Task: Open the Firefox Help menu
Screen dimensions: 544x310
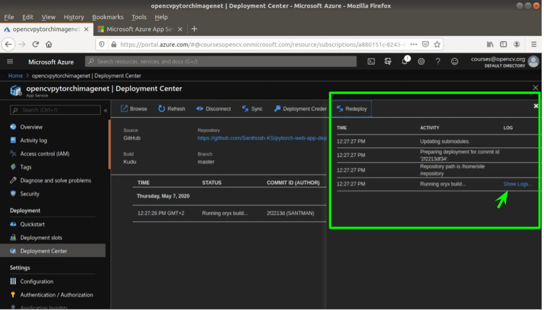Action: click(x=161, y=17)
